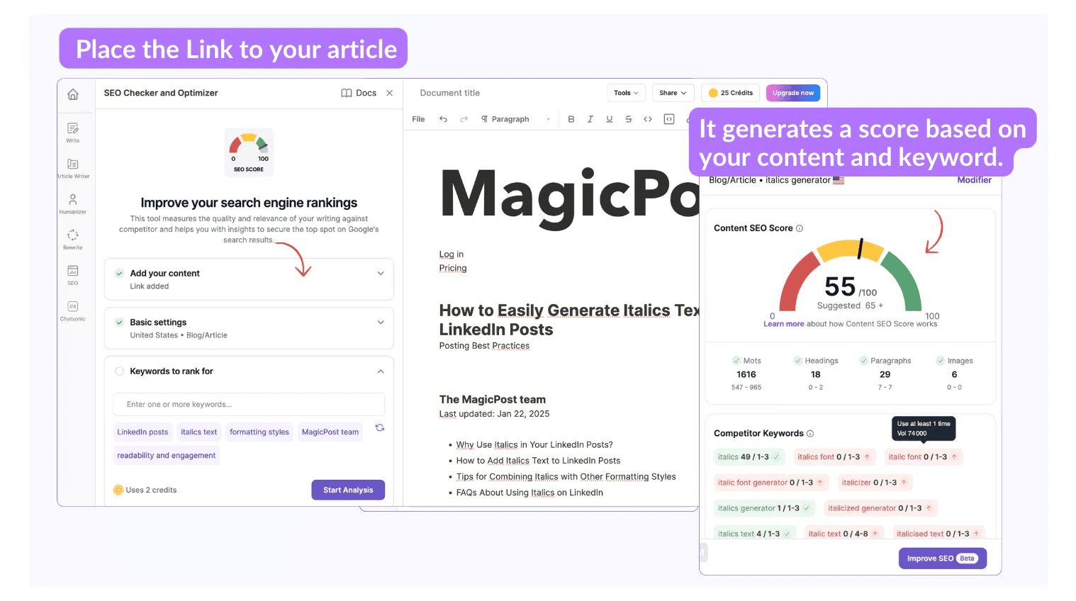Viewport: 1076px width, 601px height.
Task: Click the SEO score gauge dial
Action: (x=850, y=276)
